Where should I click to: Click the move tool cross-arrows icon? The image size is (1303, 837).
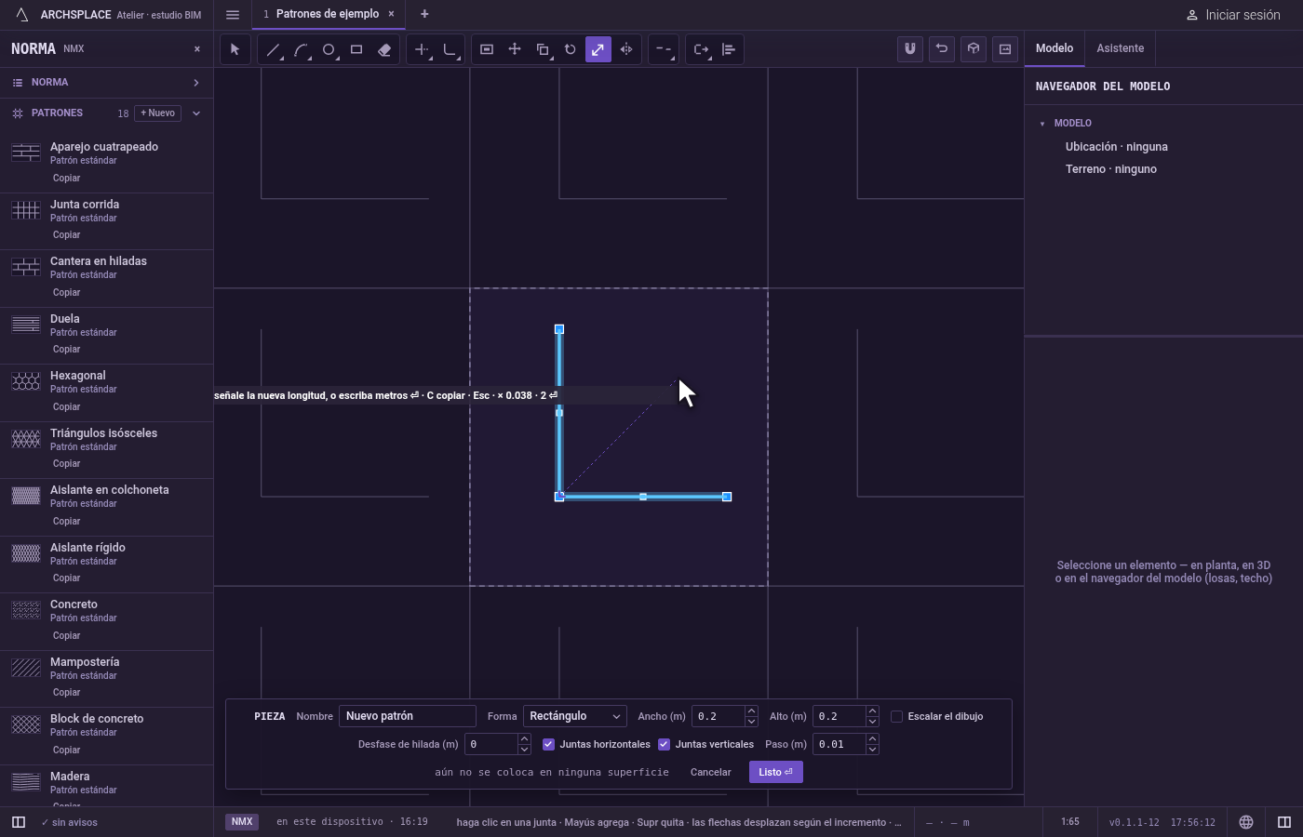point(515,49)
